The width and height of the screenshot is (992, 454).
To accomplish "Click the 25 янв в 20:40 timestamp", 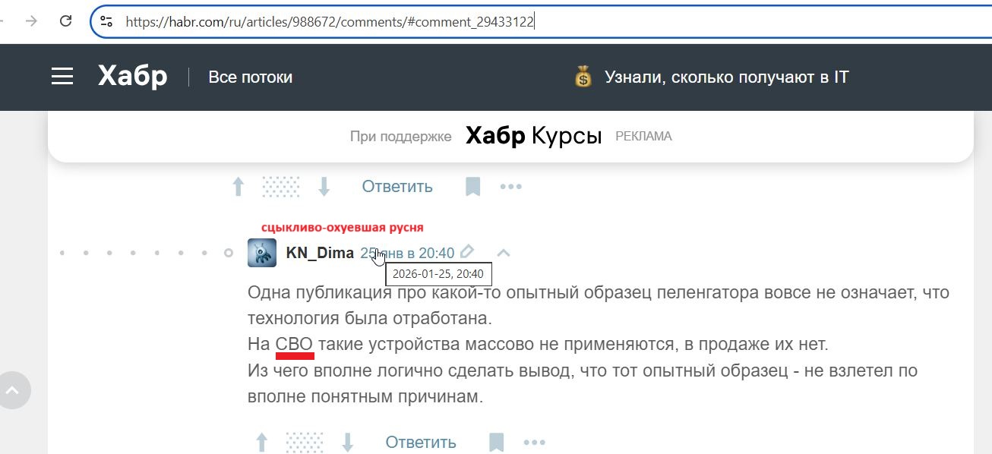I will (x=407, y=253).
